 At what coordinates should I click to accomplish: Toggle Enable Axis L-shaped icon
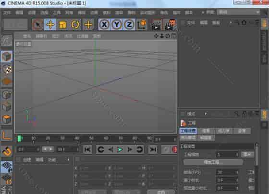7,135
